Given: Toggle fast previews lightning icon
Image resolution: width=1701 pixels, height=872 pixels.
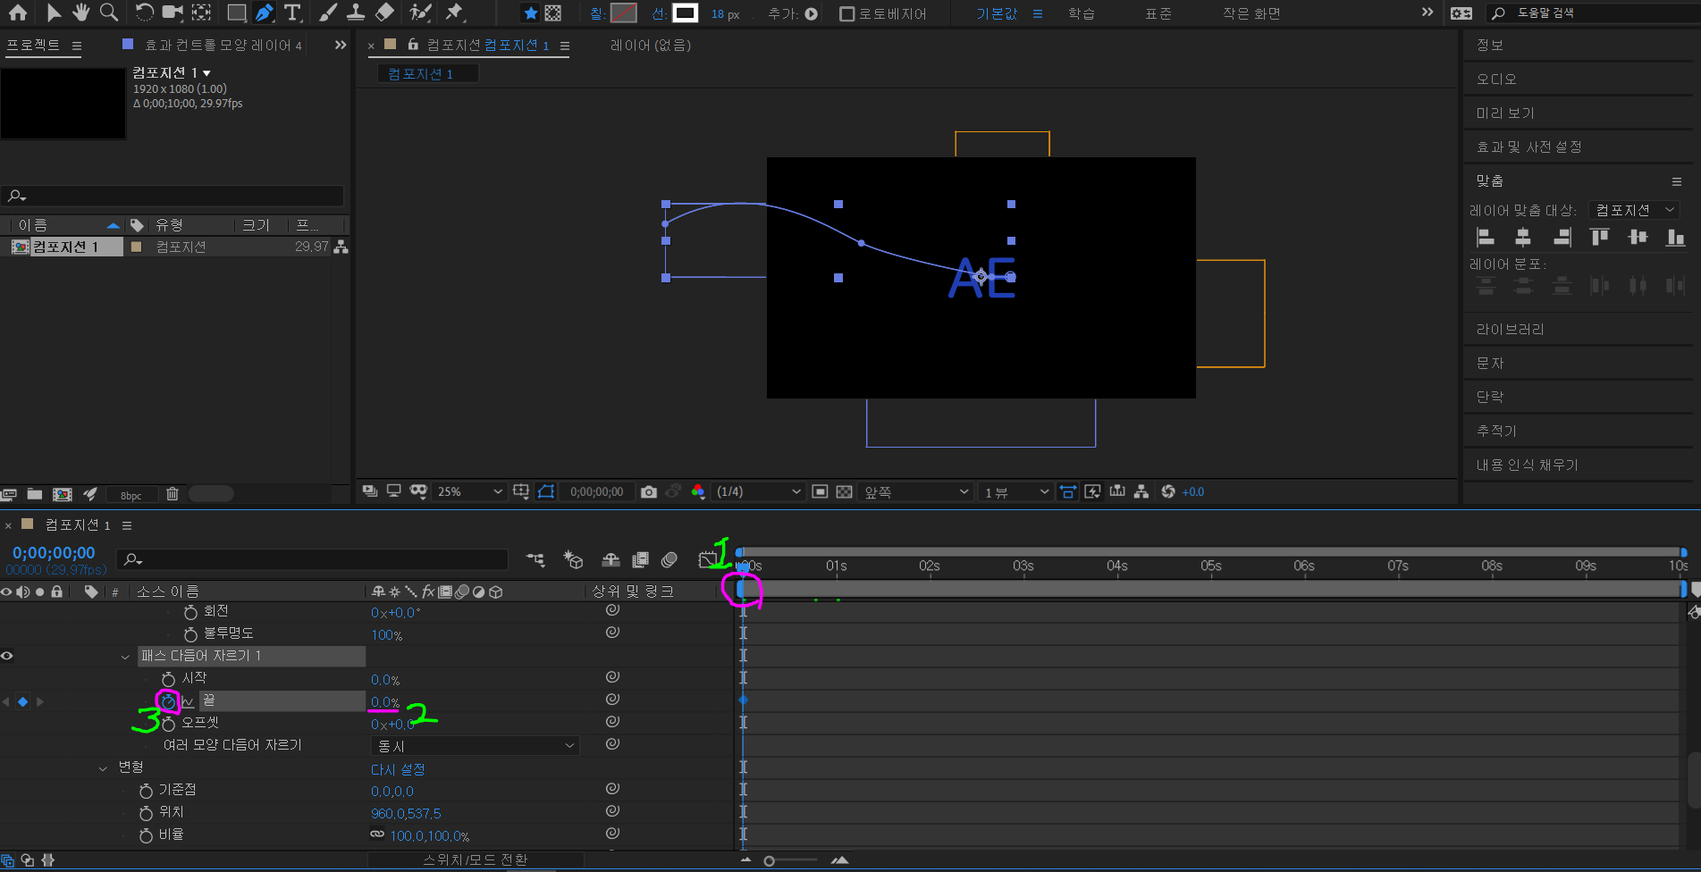Looking at the screenshot, I should [x=1092, y=492].
